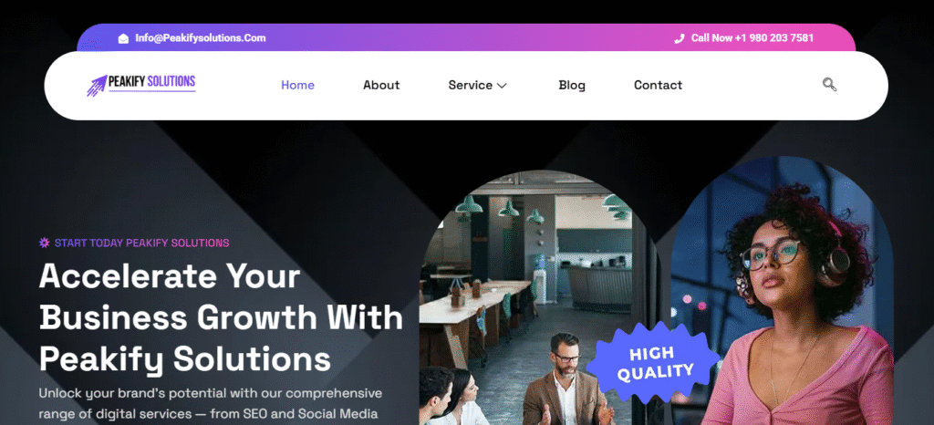The image size is (934, 425).
Task: Go to the About page
Action: (x=381, y=85)
